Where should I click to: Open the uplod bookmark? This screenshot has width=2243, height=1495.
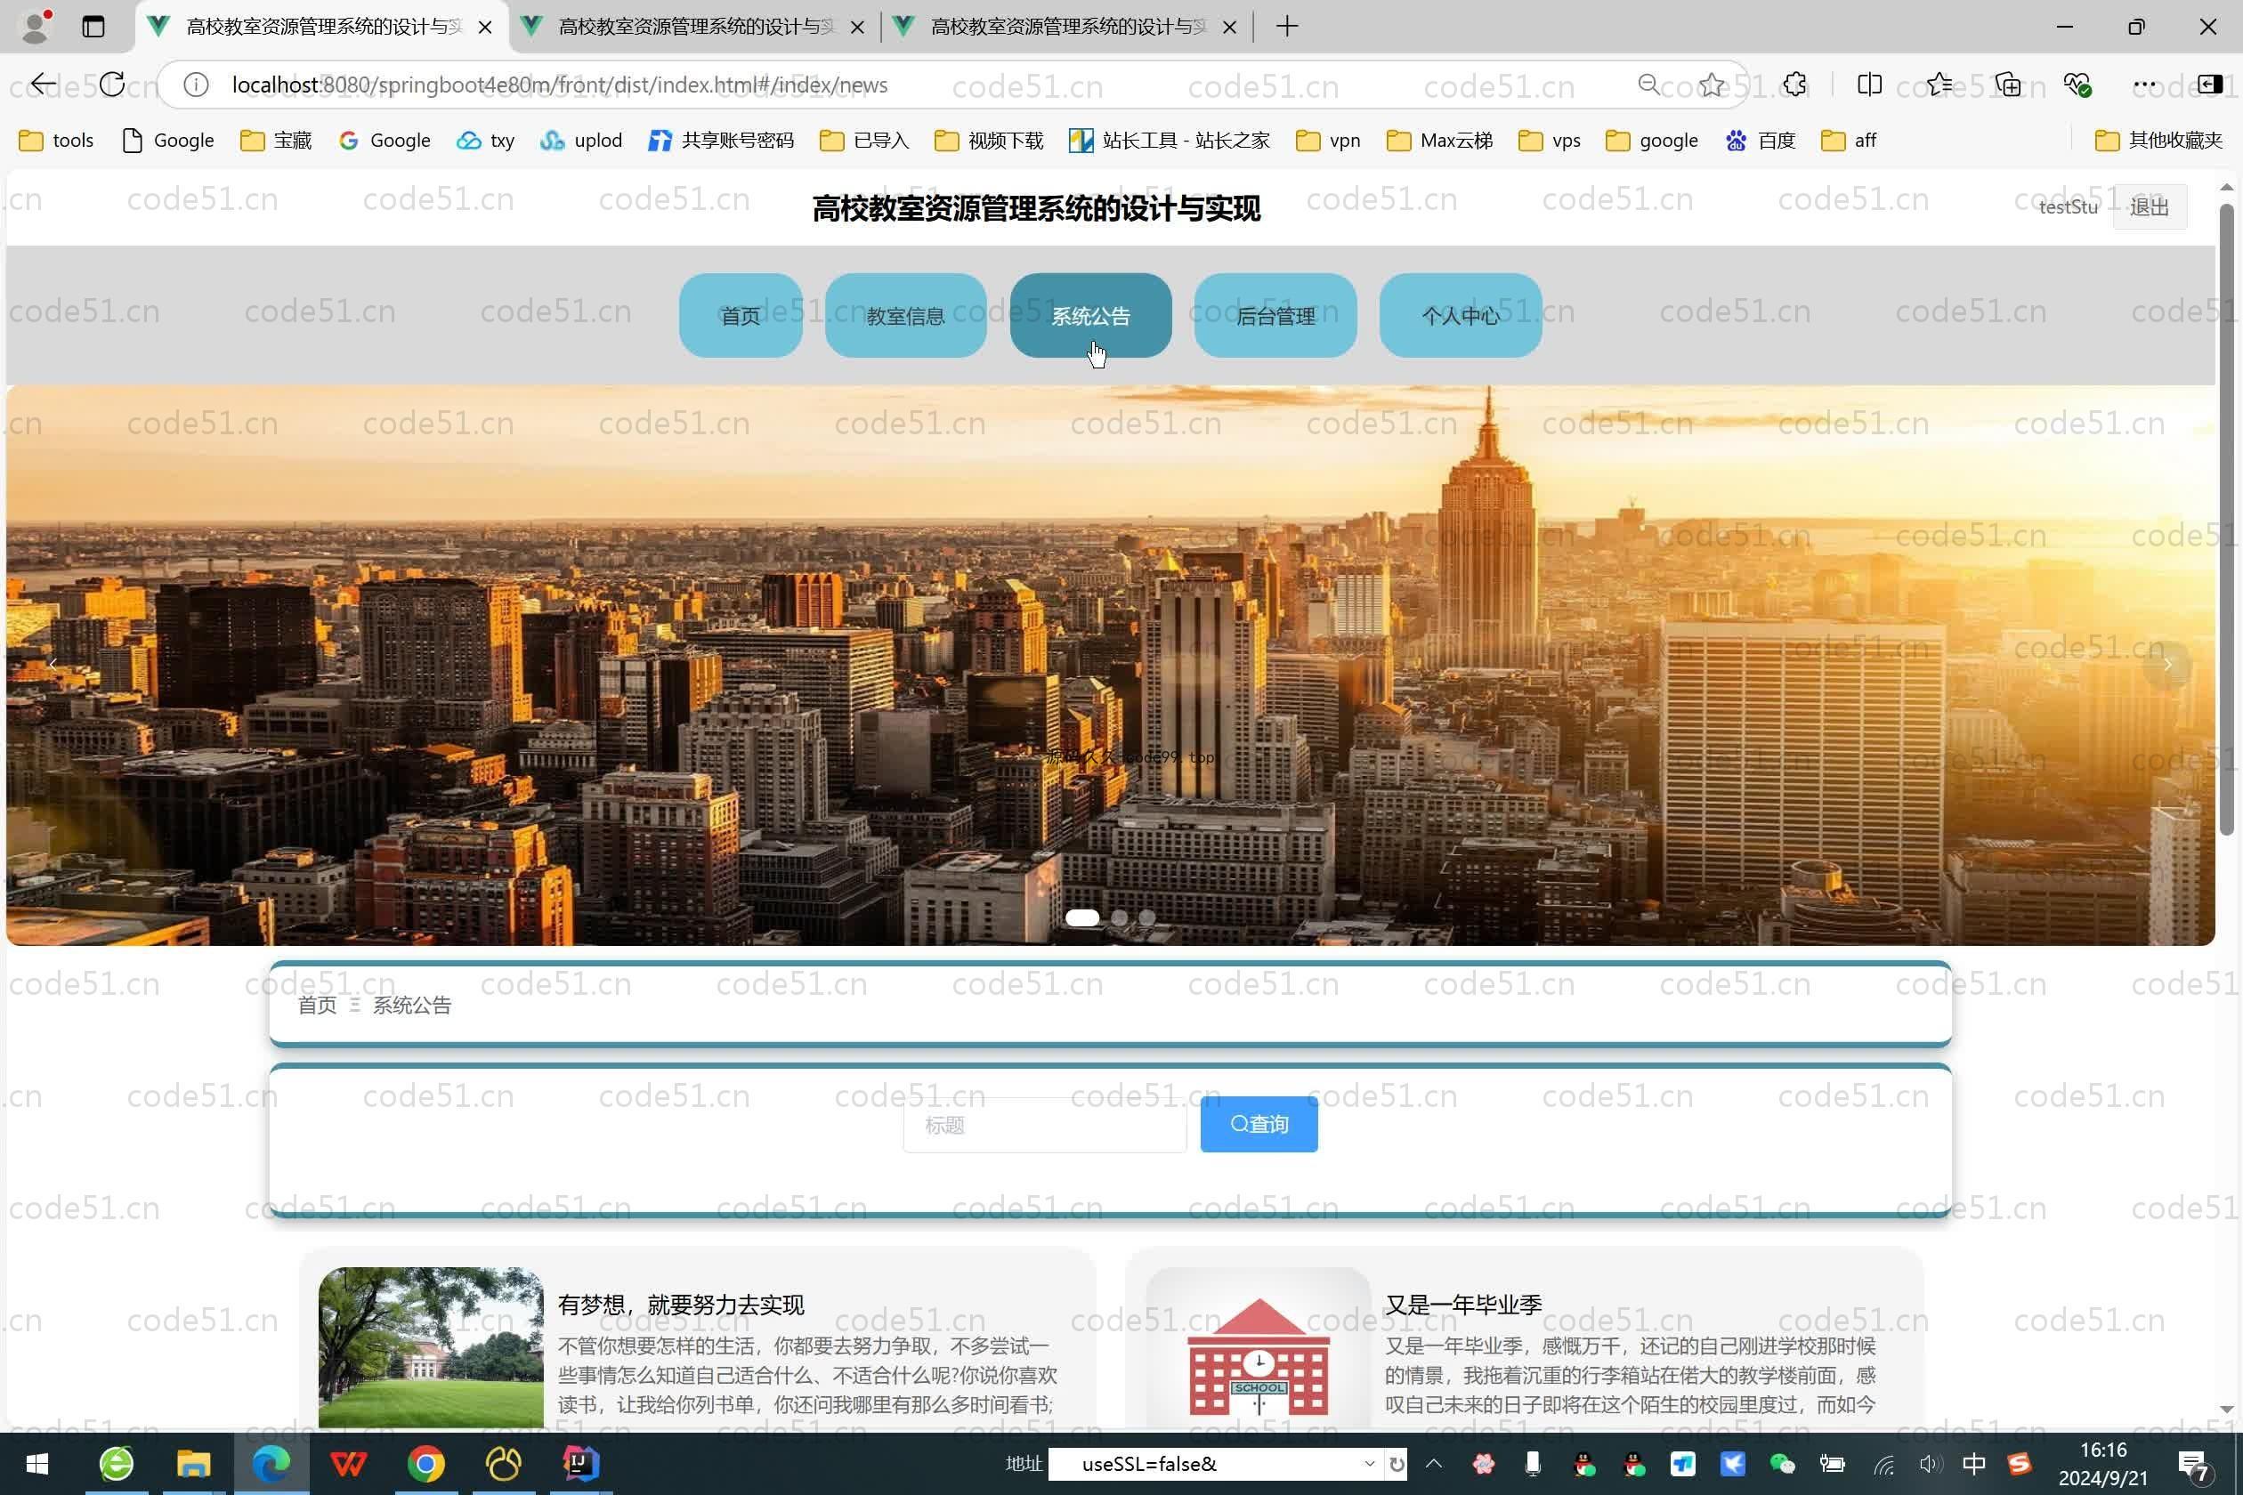coord(580,141)
